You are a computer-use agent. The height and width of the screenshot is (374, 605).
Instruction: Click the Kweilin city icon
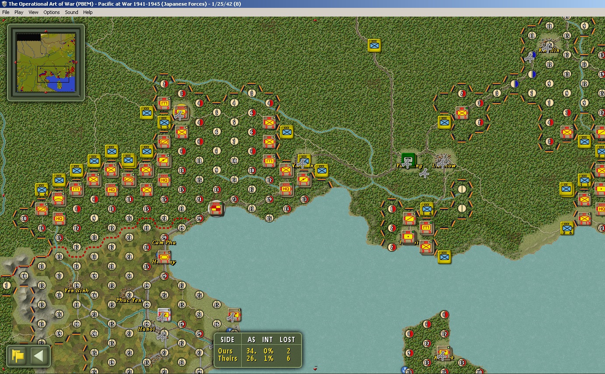pos(548,45)
